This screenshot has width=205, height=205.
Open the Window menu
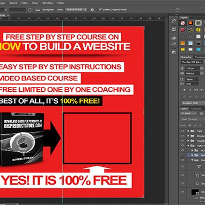[48, 3]
